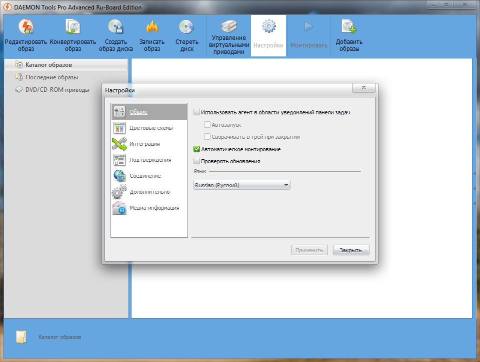This screenshot has width=480, height=362.
Task: Launch the Записать образ flame icon
Action: [x=152, y=26]
